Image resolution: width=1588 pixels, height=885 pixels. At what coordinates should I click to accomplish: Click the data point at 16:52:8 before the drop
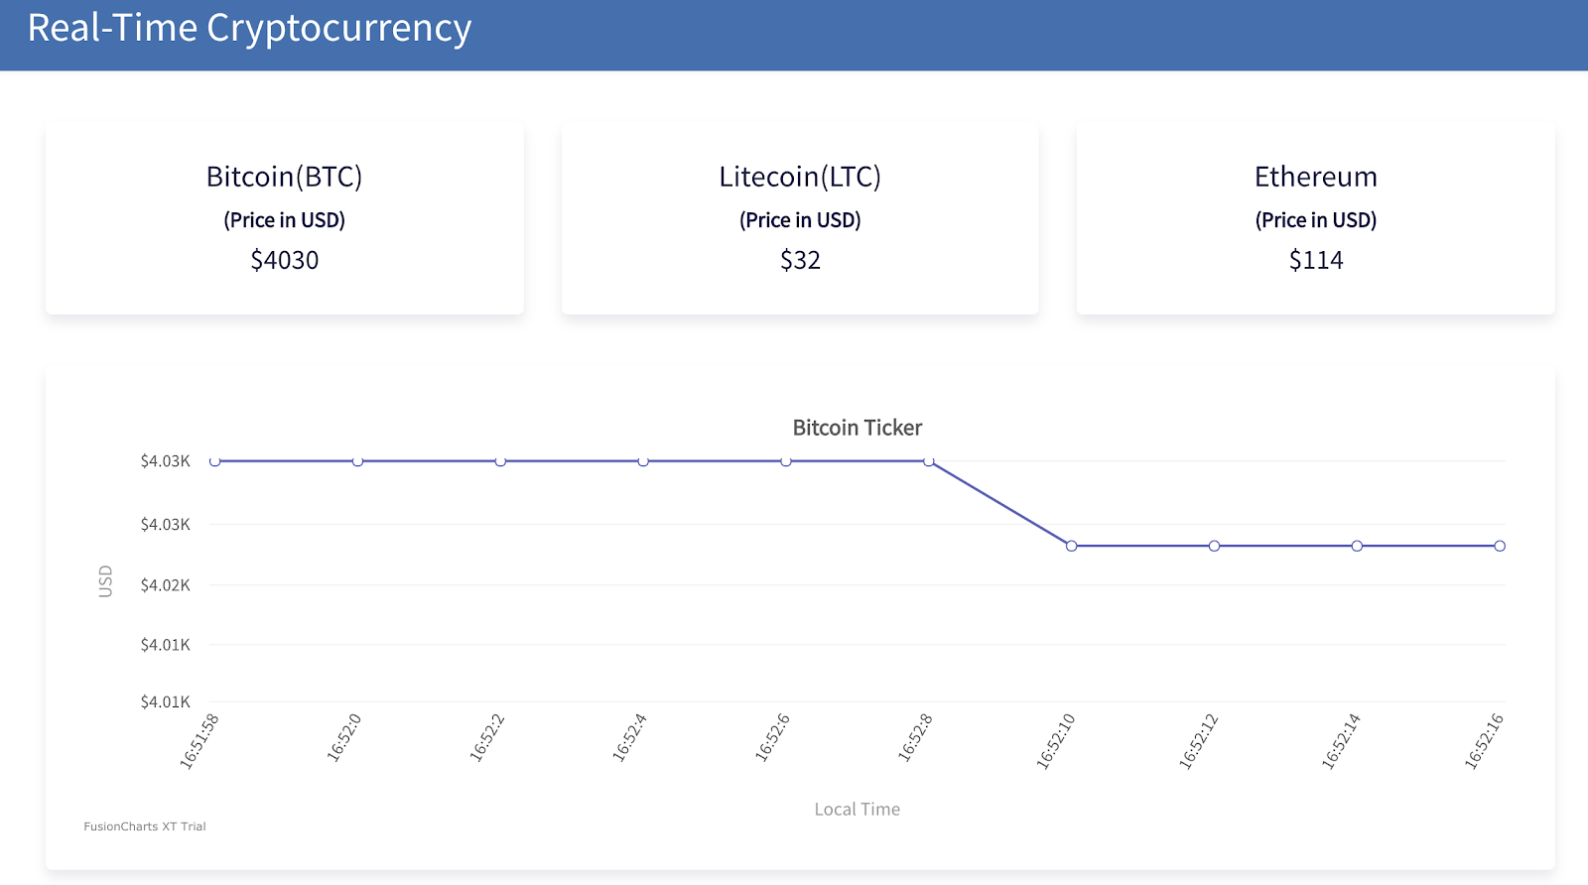click(x=929, y=461)
